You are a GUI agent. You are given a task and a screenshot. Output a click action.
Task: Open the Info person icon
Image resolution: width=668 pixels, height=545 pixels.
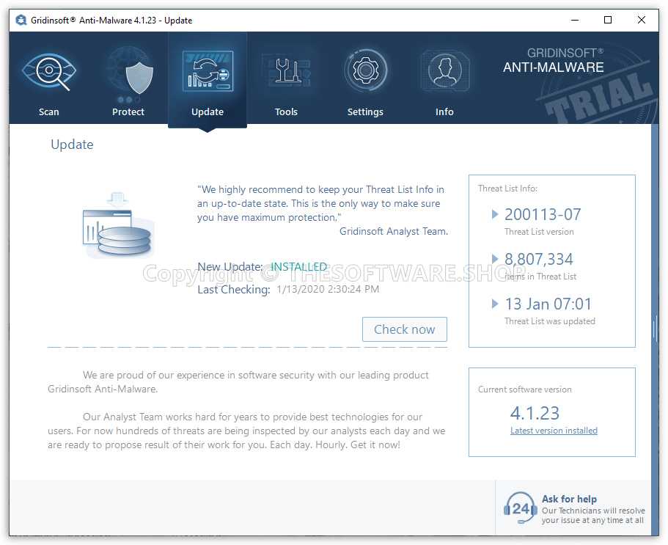click(444, 72)
